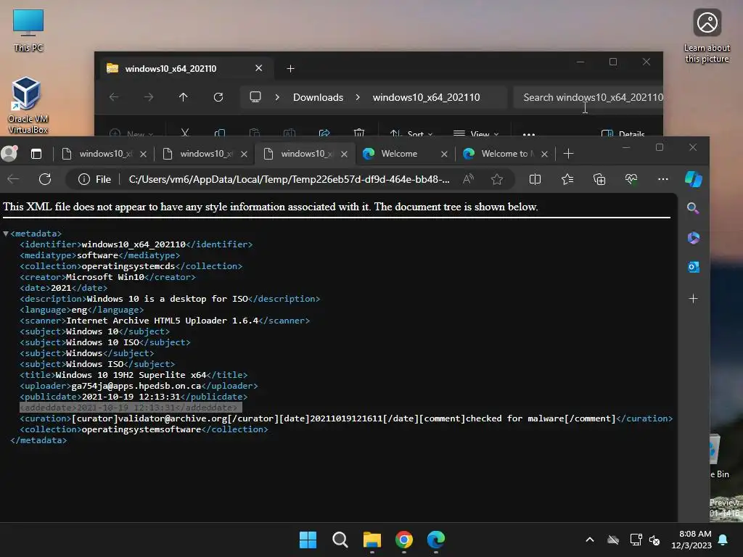This screenshot has height=557, width=743.
Task: Add a new tab in File Explorer
Action: coord(290,69)
